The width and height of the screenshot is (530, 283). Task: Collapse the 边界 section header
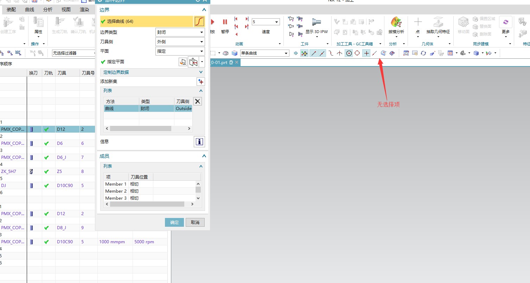pos(152,10)
